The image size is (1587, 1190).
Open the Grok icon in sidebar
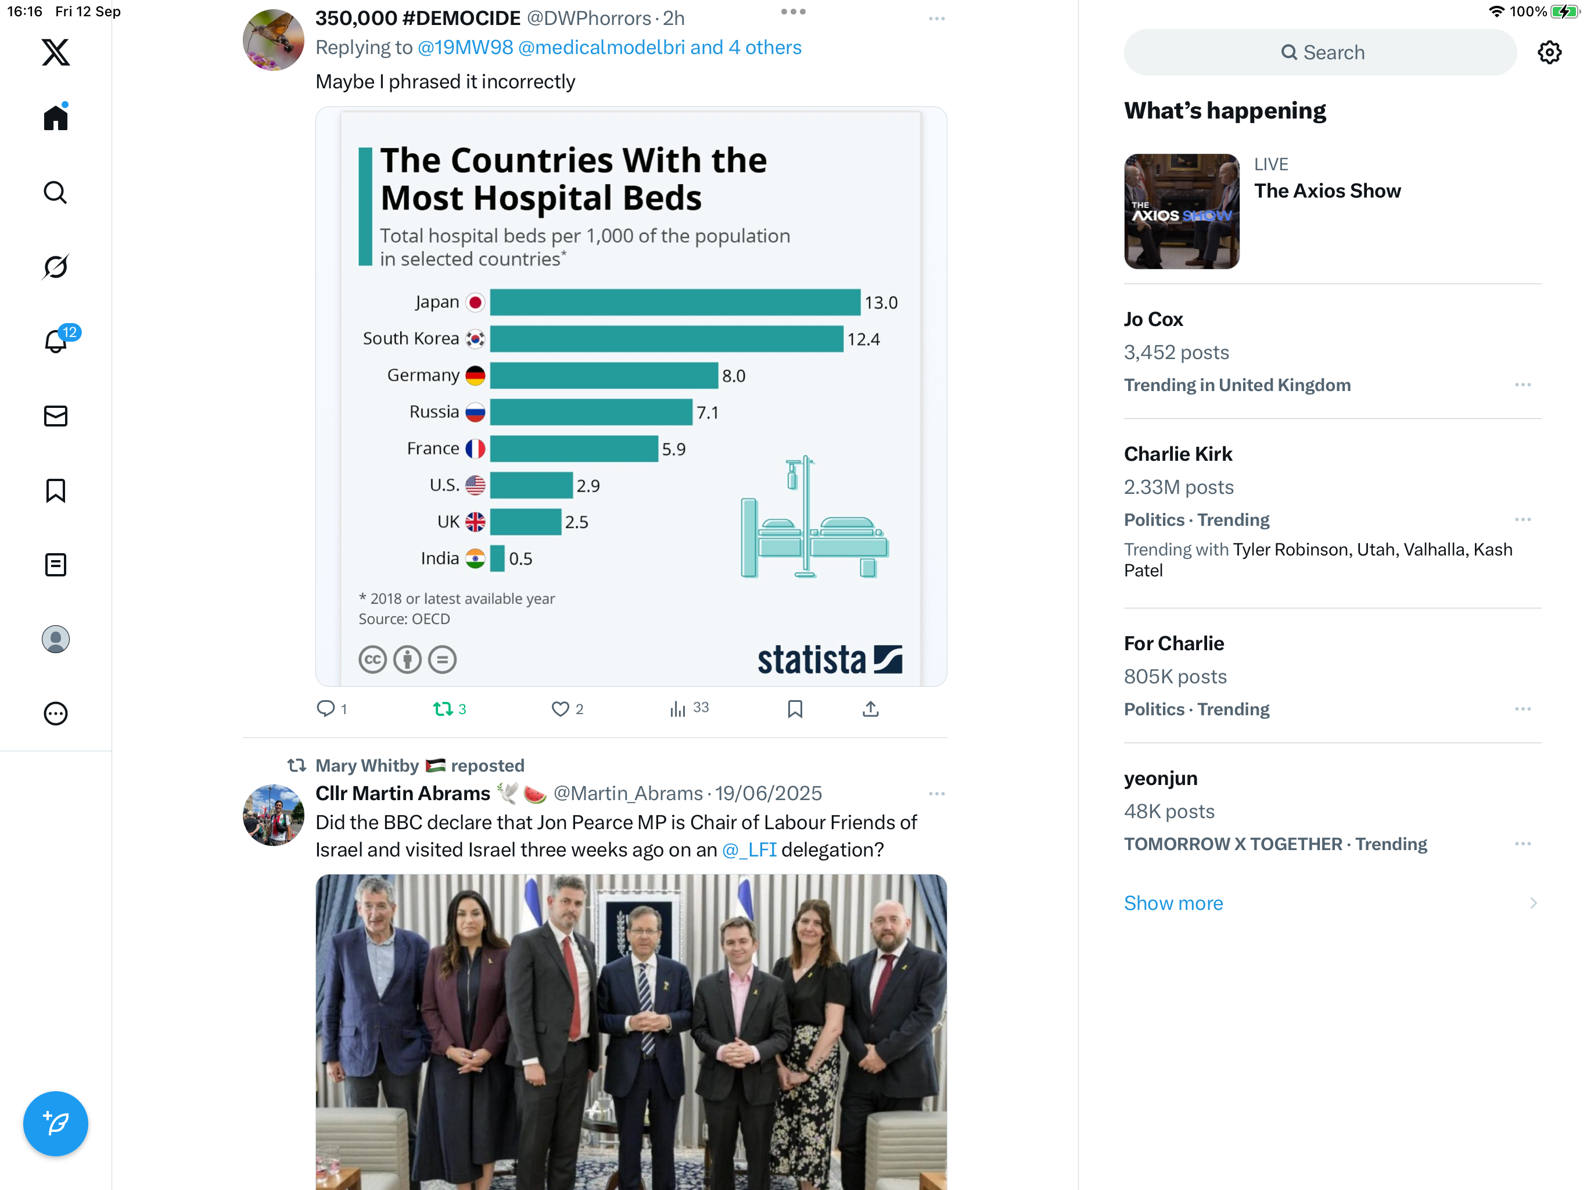click(55, 267)
